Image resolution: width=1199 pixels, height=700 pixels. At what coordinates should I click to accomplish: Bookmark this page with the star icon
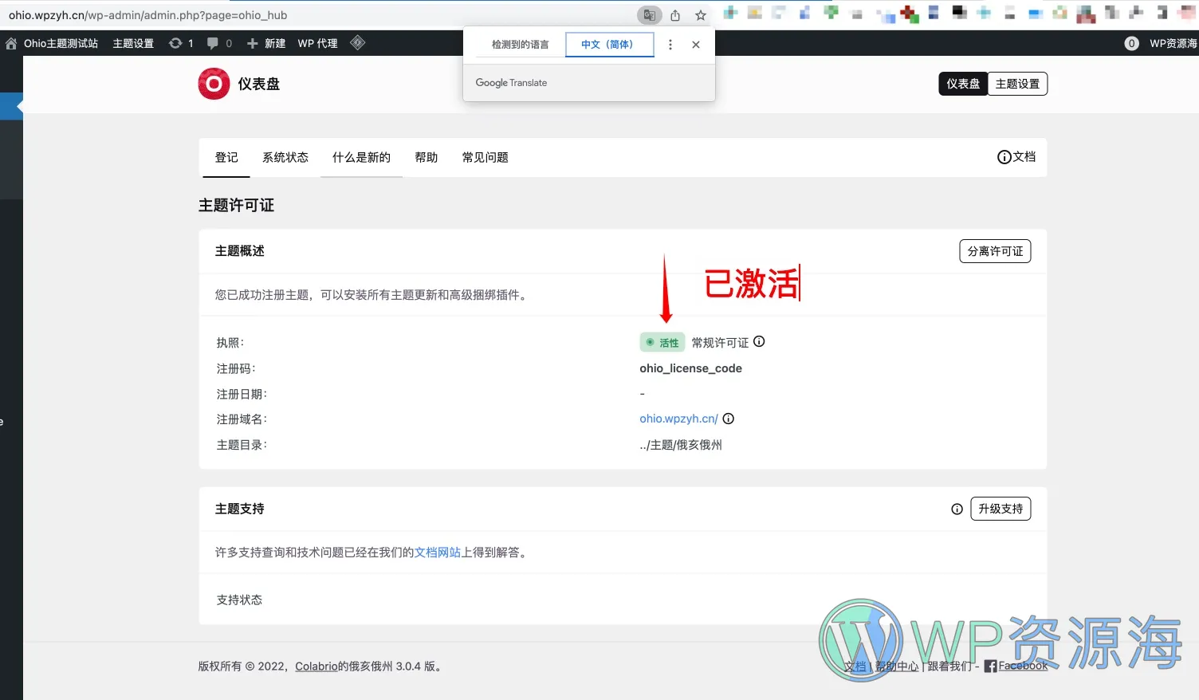click(701, 15)
